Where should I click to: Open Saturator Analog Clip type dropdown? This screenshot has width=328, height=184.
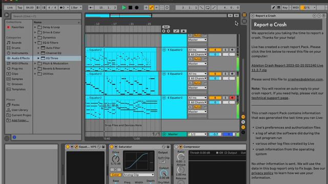[x=138, y=175]
